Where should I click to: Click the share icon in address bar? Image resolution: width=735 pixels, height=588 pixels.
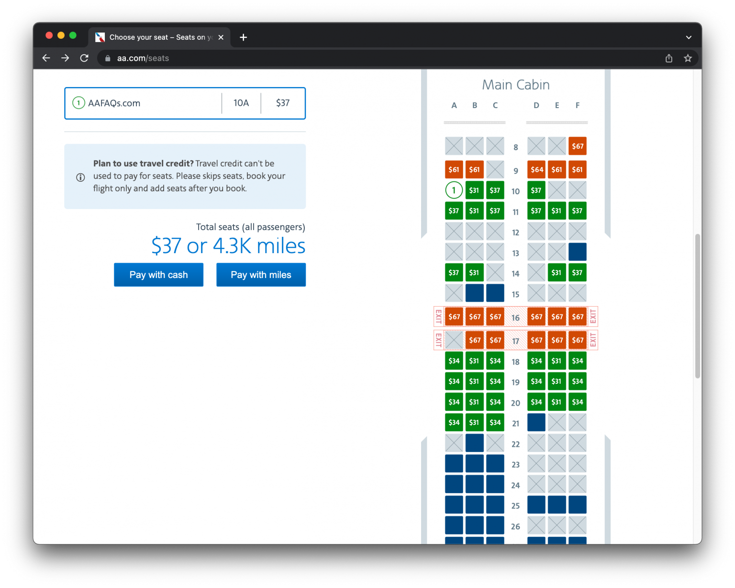point(668,58)
